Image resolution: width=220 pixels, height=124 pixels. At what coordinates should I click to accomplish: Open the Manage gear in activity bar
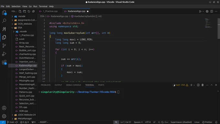tap(4, 116)
